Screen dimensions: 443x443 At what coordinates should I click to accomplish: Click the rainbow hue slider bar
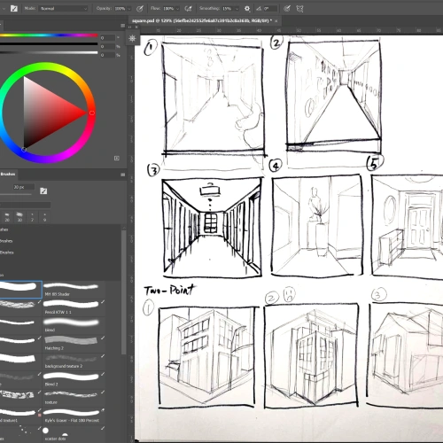(49, 35)
